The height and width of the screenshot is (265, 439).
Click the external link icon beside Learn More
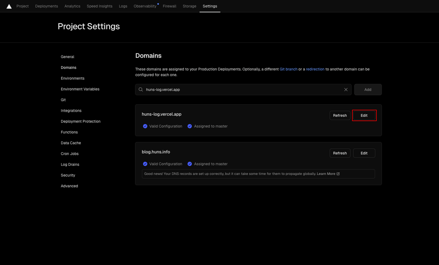click(x=338, y=174)
